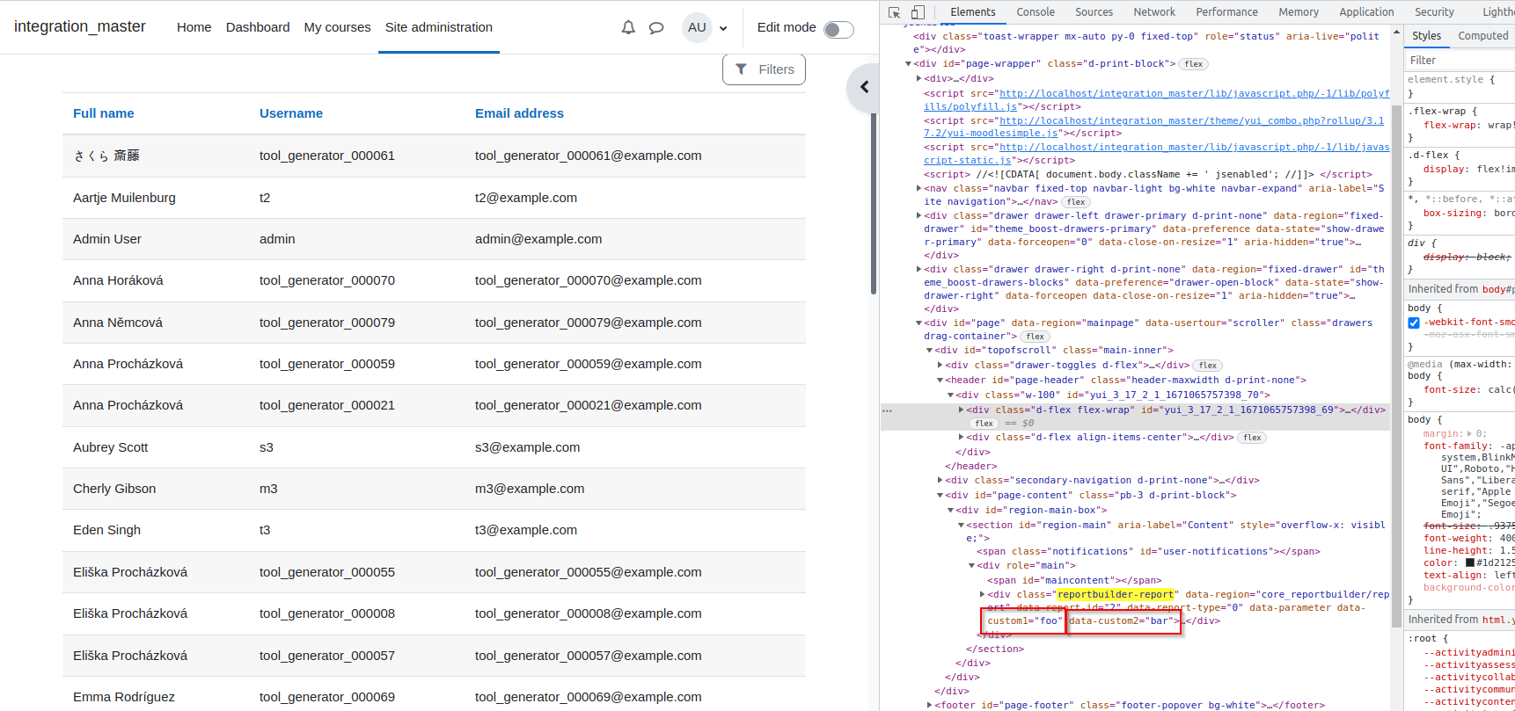1515x711 pixels.
Task: Expand the secondary-navigation div node
Action: click(x=940, y=480)
